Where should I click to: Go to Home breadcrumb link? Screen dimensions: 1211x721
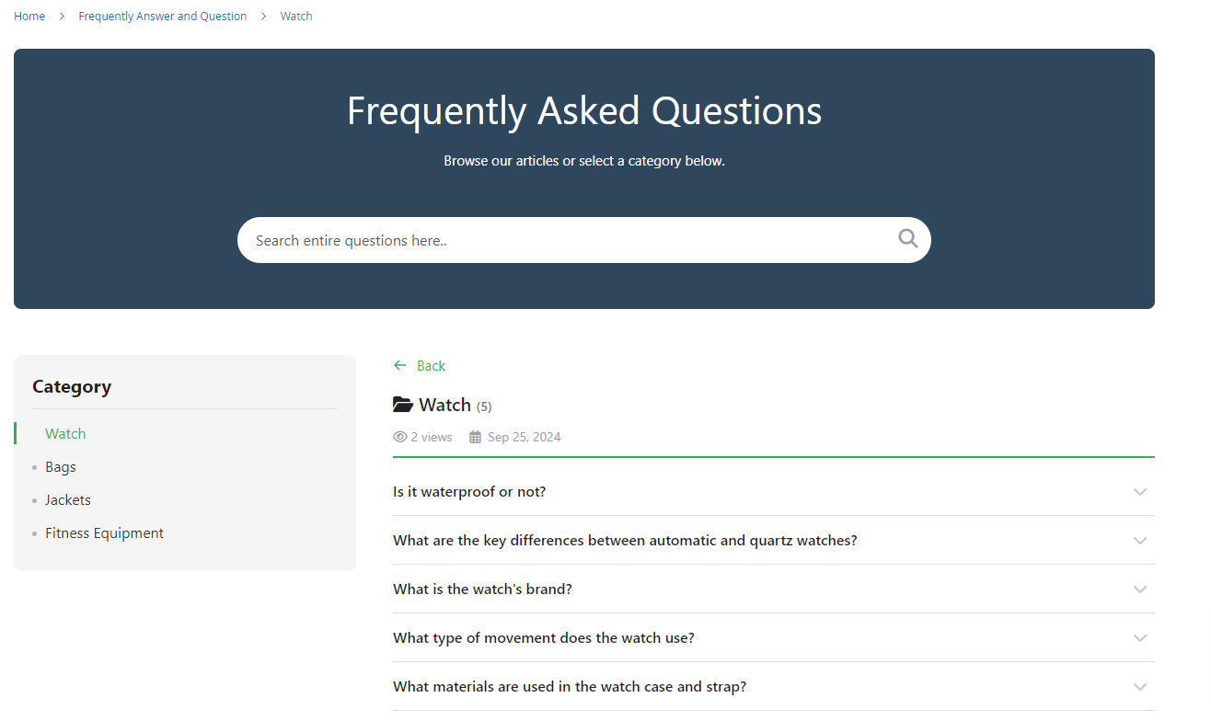tap(29, 17)
